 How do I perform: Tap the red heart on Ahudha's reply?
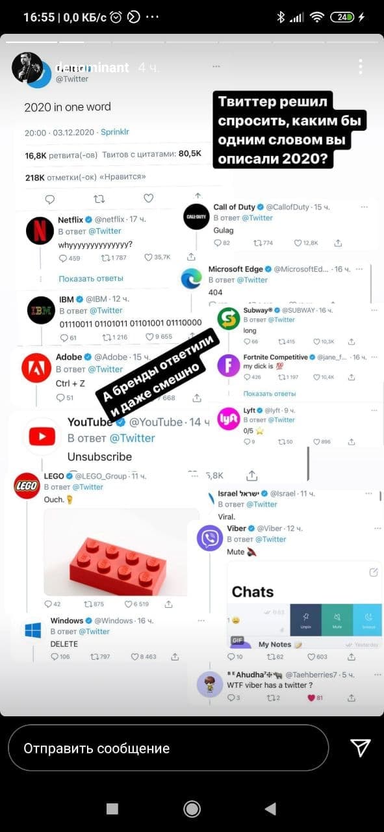(x=311, y=697)
